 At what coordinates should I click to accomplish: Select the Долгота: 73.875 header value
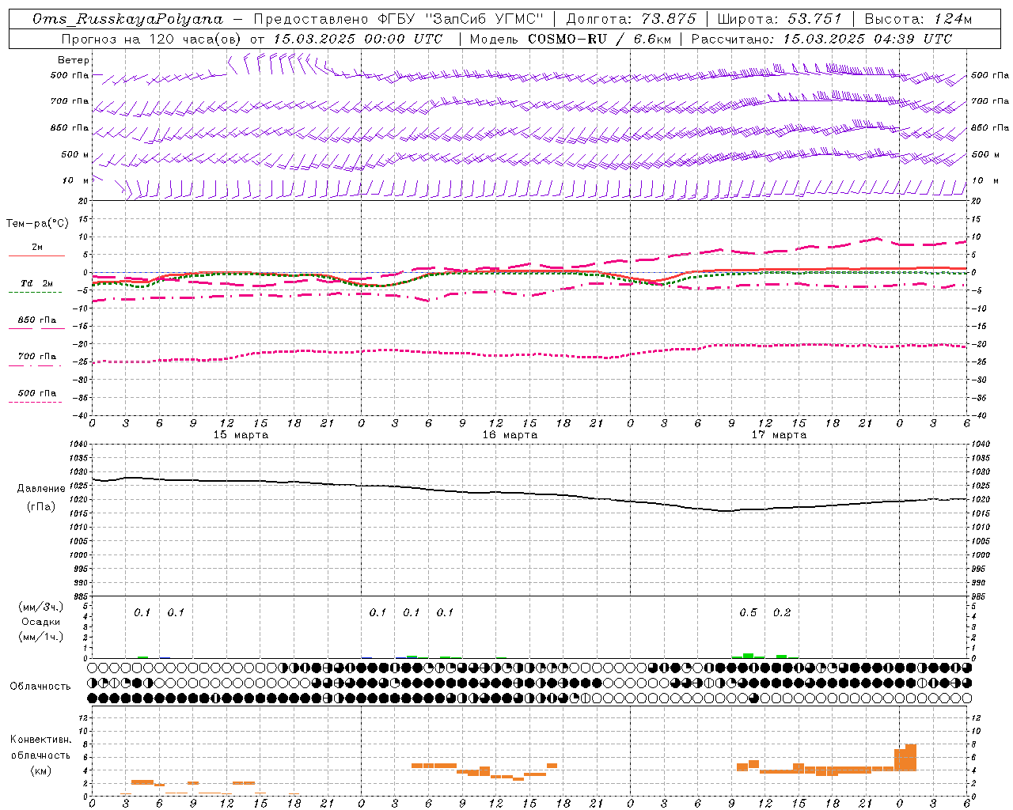coord(631,19)
